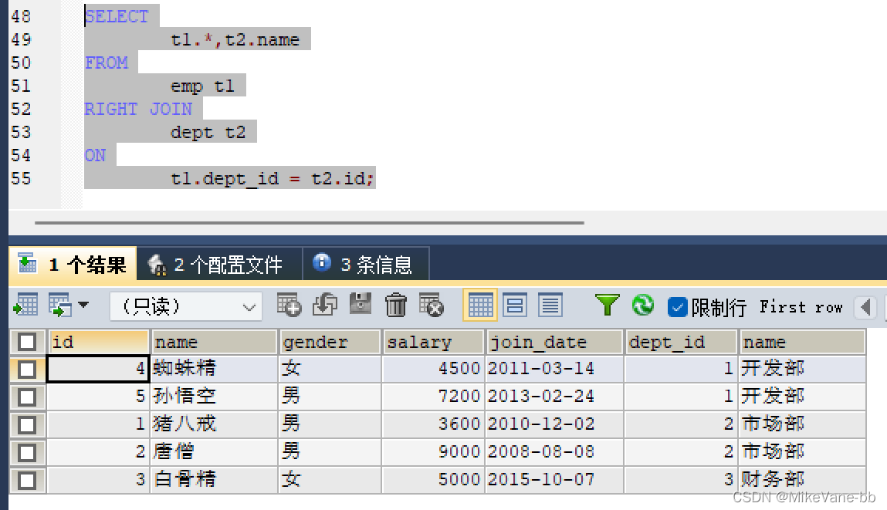This screenshot has width=887, height=510.
Task: Click the salary column header
Action: pos(433,342)
